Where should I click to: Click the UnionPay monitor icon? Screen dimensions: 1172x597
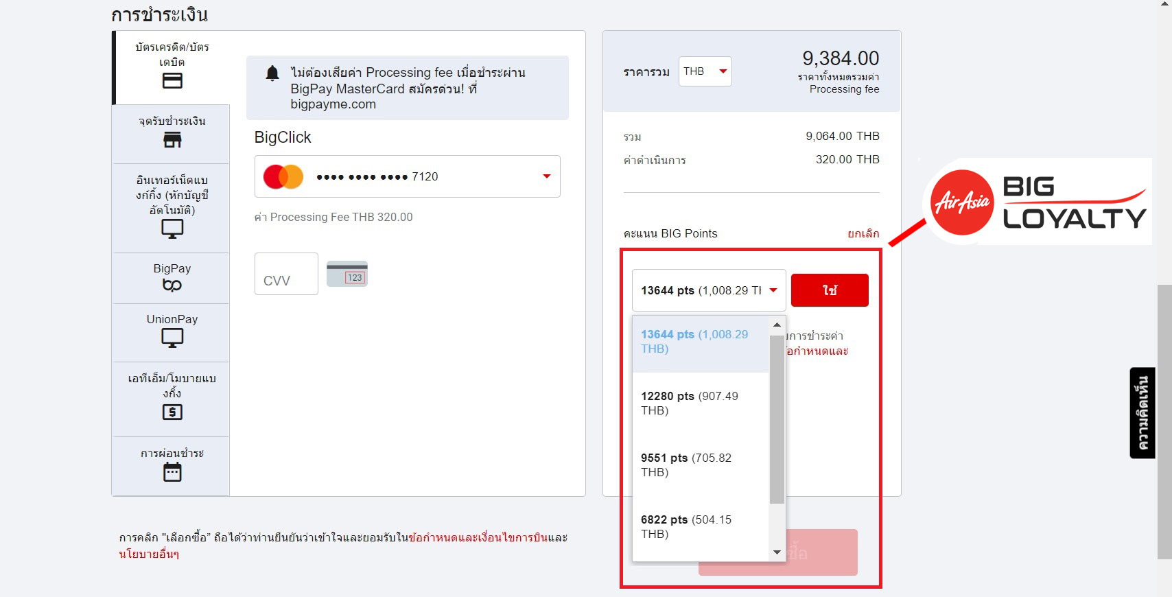point(172,338)
